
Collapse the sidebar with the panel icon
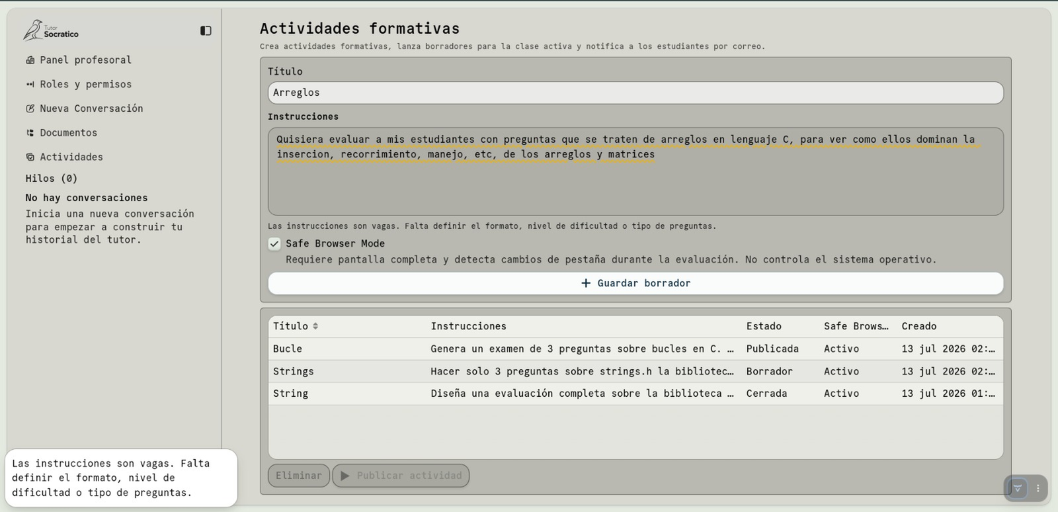[206, 30]
